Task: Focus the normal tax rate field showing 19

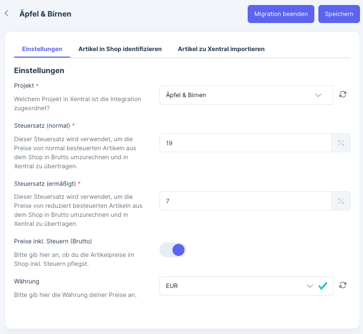Action: 245,143
